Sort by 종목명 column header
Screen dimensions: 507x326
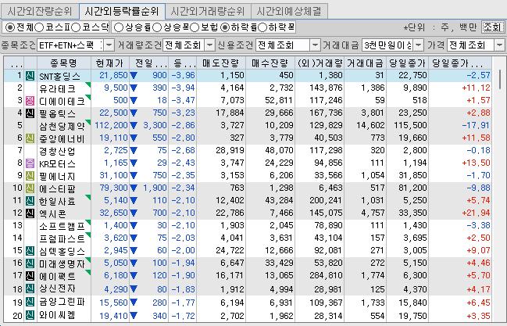pos(64,63)
